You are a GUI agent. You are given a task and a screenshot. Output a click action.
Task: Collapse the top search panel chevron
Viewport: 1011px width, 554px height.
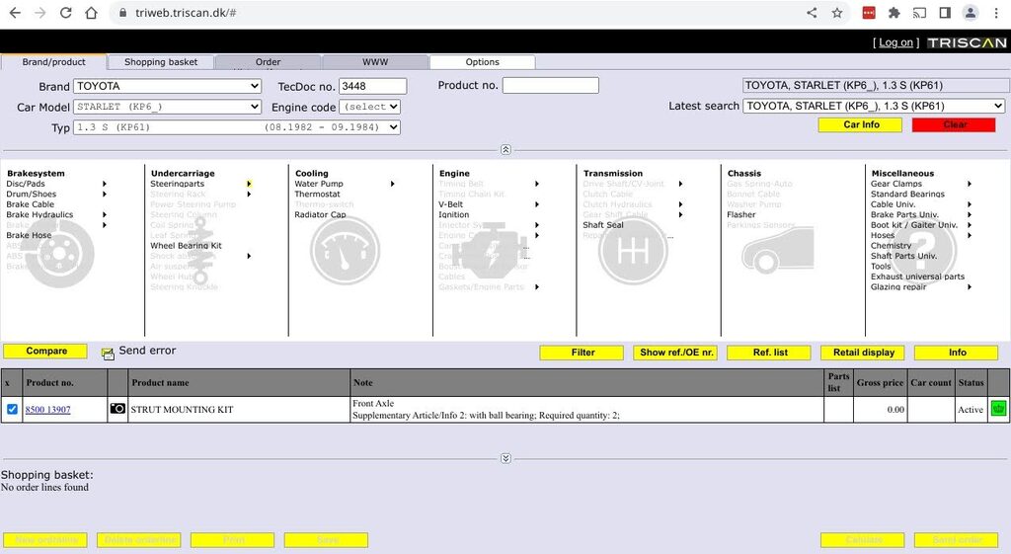[505, 150]
